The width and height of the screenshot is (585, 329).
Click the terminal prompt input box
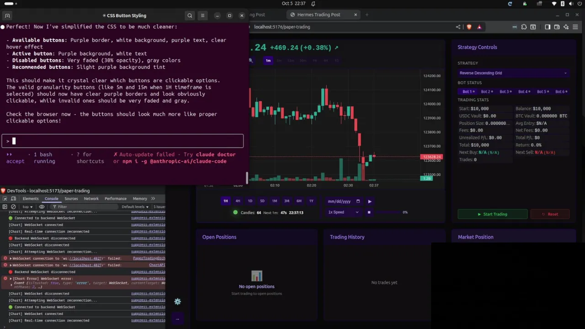[x=122, y=141]
